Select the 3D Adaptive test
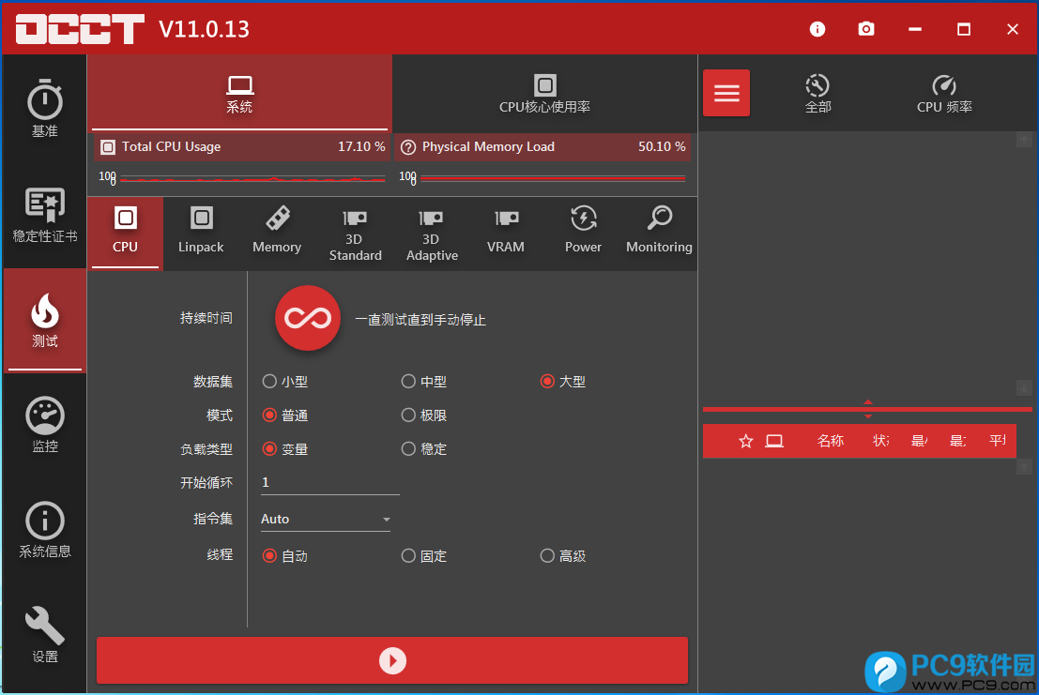 tap(432, 234)
